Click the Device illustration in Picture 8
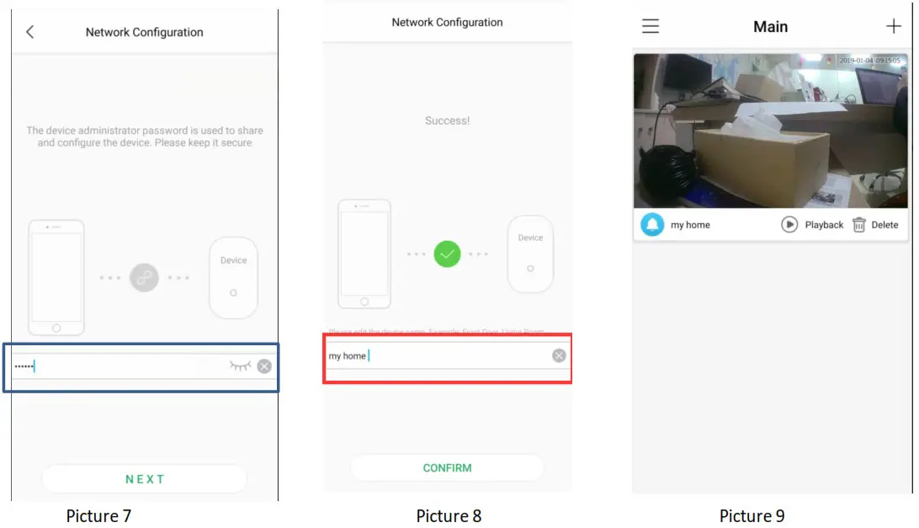 point(530,253)
